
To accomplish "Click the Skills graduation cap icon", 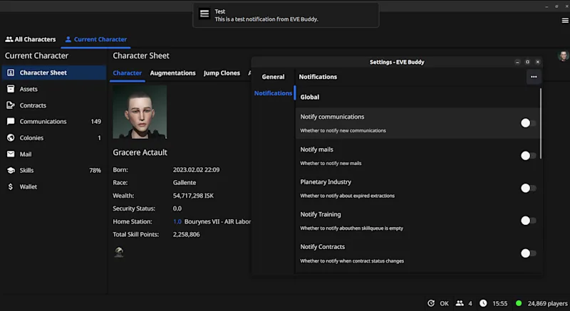I will coord(11,170).
